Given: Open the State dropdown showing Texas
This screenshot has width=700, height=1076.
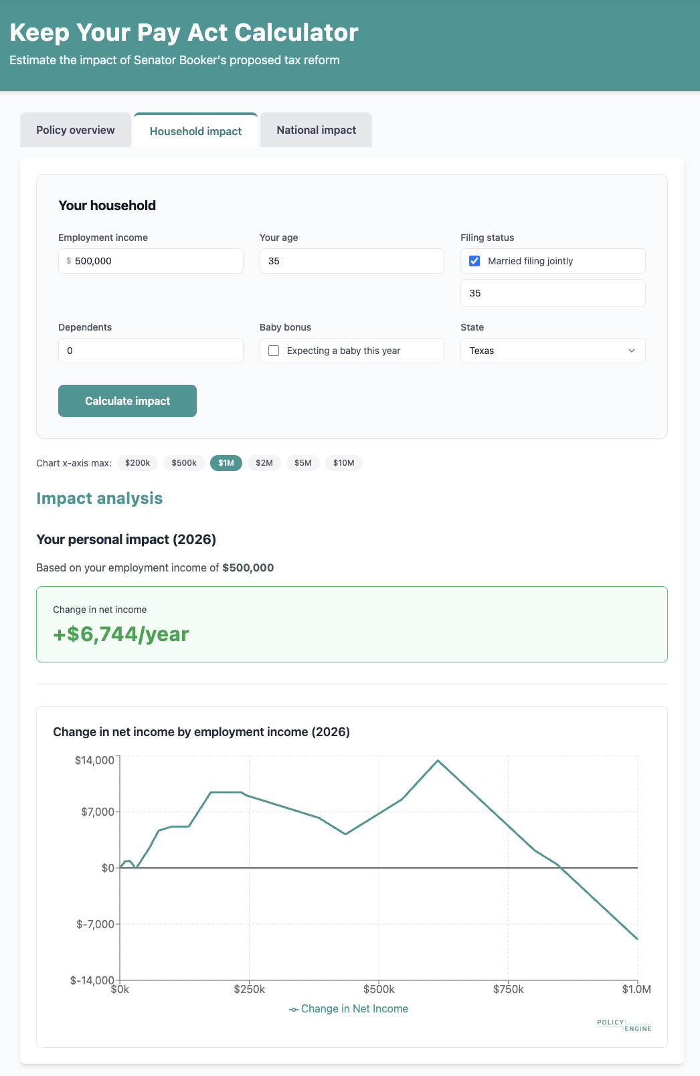Looking at the screenshot, I should (552, 351).
